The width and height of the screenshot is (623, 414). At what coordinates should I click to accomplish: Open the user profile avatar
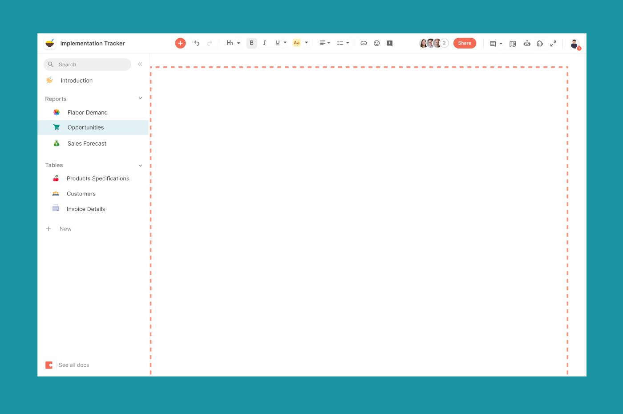(574, 44)
